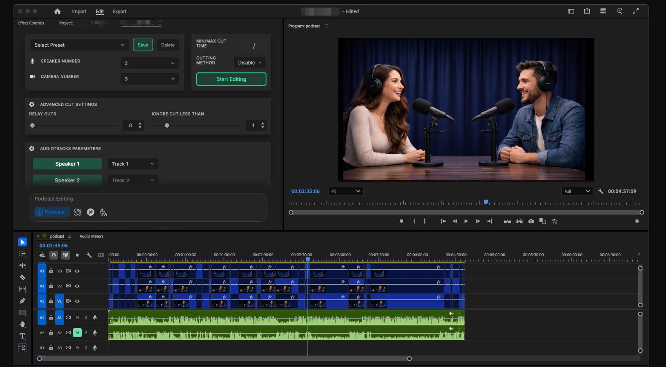Hide the V3 track with eye icon
Viewport: 666px width, 367px height.
pyautogui.click(x=77, y=271)
